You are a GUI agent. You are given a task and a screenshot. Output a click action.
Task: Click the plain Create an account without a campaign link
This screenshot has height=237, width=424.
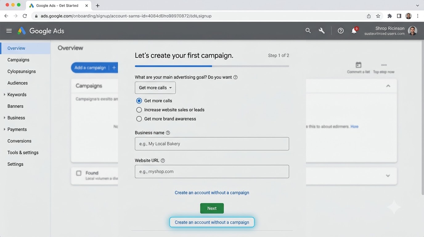[212, 193]
